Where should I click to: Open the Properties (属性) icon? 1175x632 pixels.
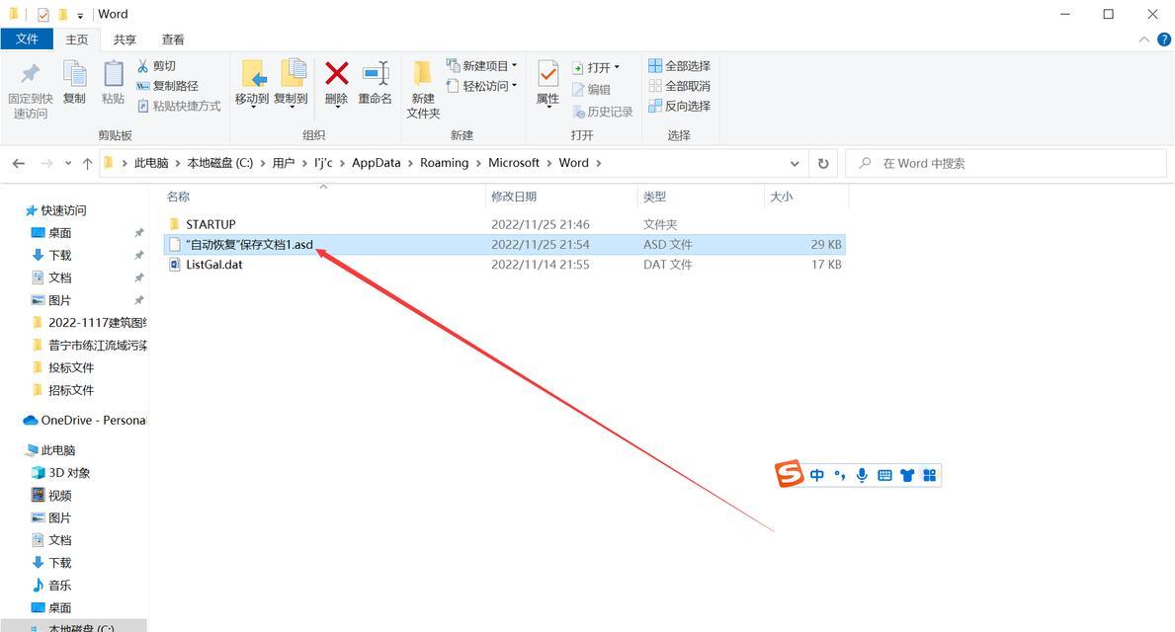pos(547,73)
